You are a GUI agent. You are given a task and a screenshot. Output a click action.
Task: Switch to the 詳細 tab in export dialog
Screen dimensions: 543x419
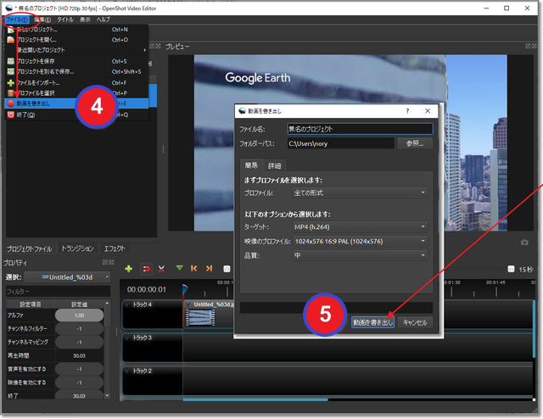[x=275, y=165]
